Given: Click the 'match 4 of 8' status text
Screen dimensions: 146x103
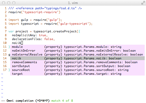Looking at the screenshot, I should (x=62, y=101).
